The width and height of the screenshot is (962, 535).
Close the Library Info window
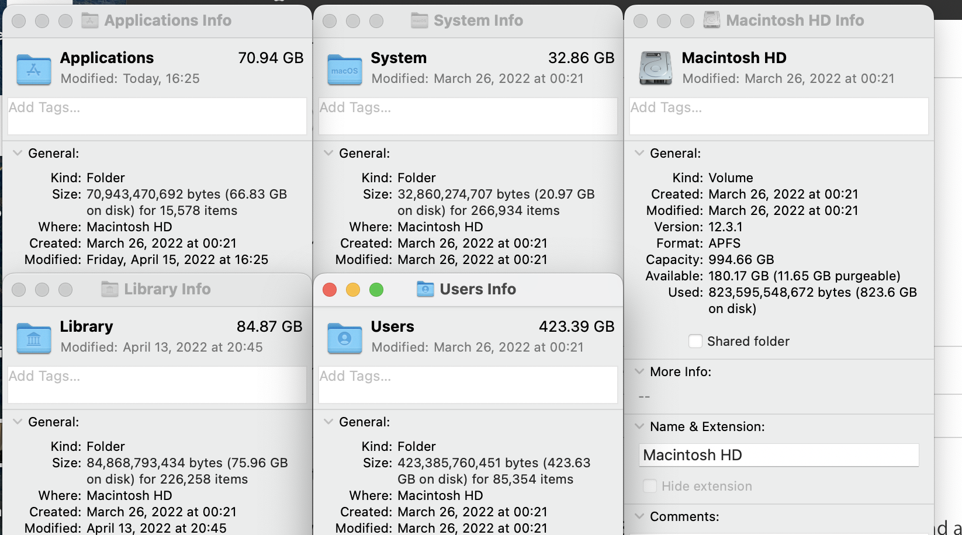19,290
